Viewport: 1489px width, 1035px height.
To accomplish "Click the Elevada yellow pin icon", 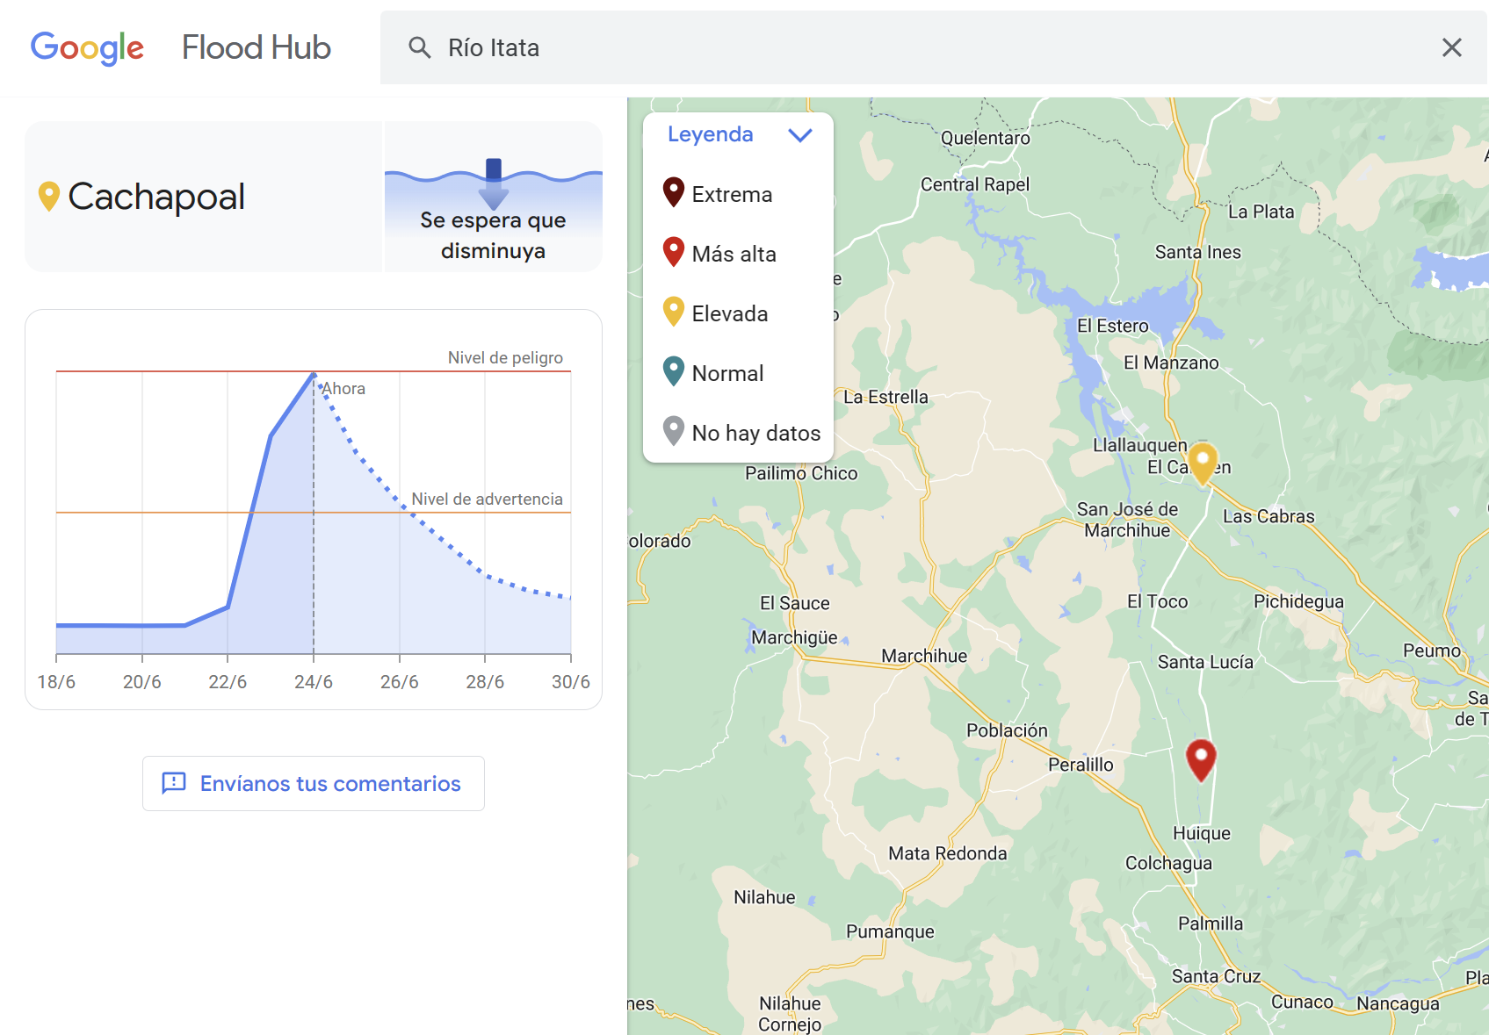I will [673, 312].
